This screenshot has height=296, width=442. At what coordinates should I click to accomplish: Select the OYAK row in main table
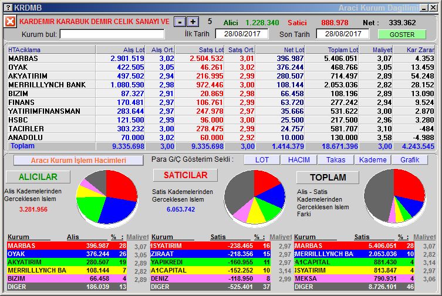tap(221, 67)
